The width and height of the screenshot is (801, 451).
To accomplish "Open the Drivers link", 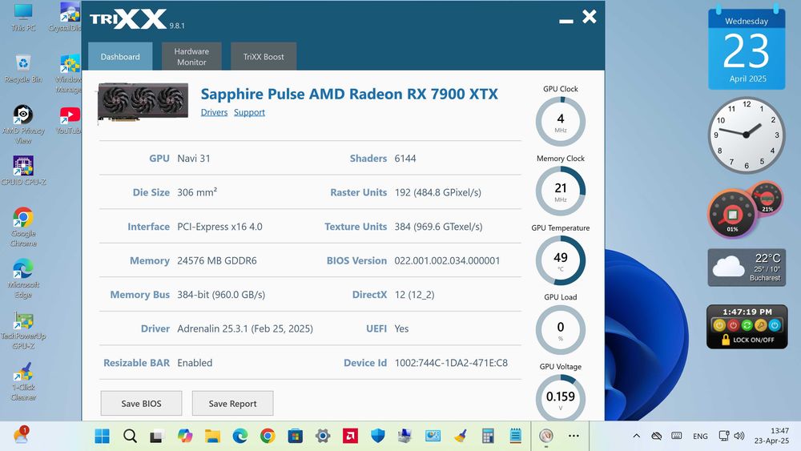I will tap(214, 112).
